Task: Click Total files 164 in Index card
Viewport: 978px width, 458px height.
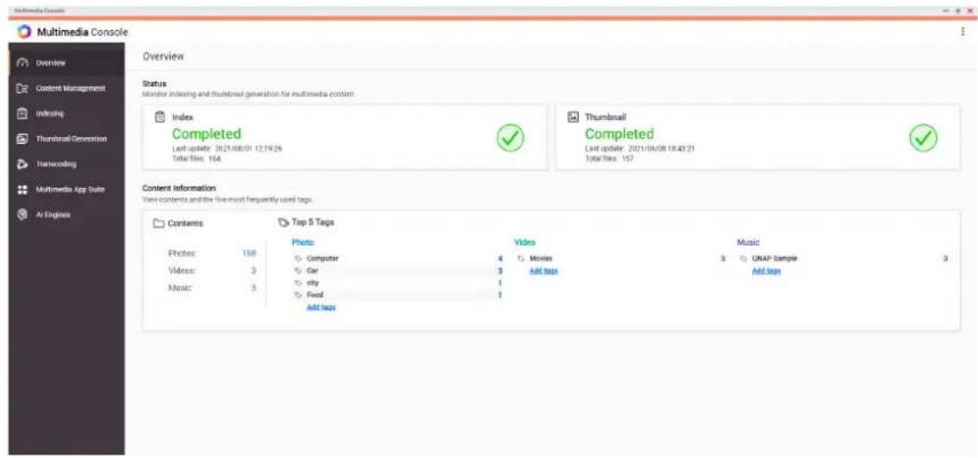Action: click(196, 159)
